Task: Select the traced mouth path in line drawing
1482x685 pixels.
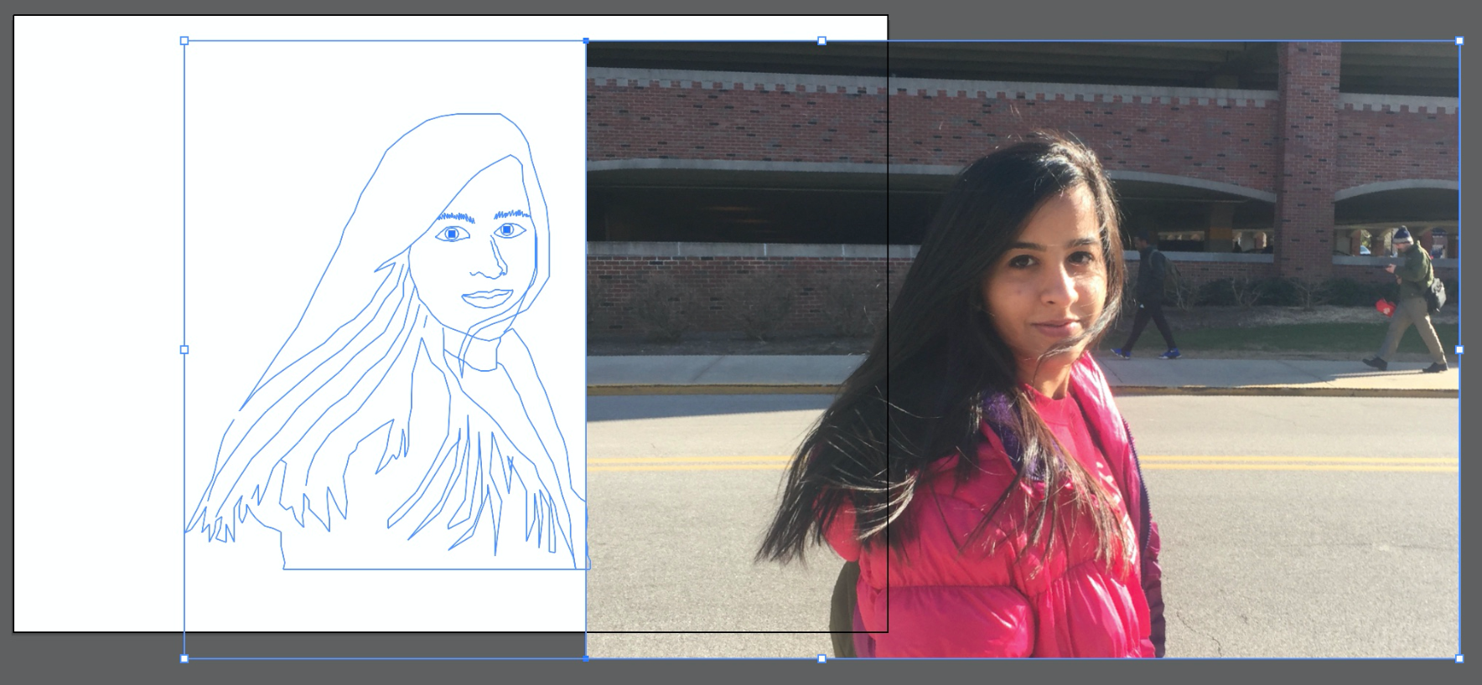Action: point(487,298)
